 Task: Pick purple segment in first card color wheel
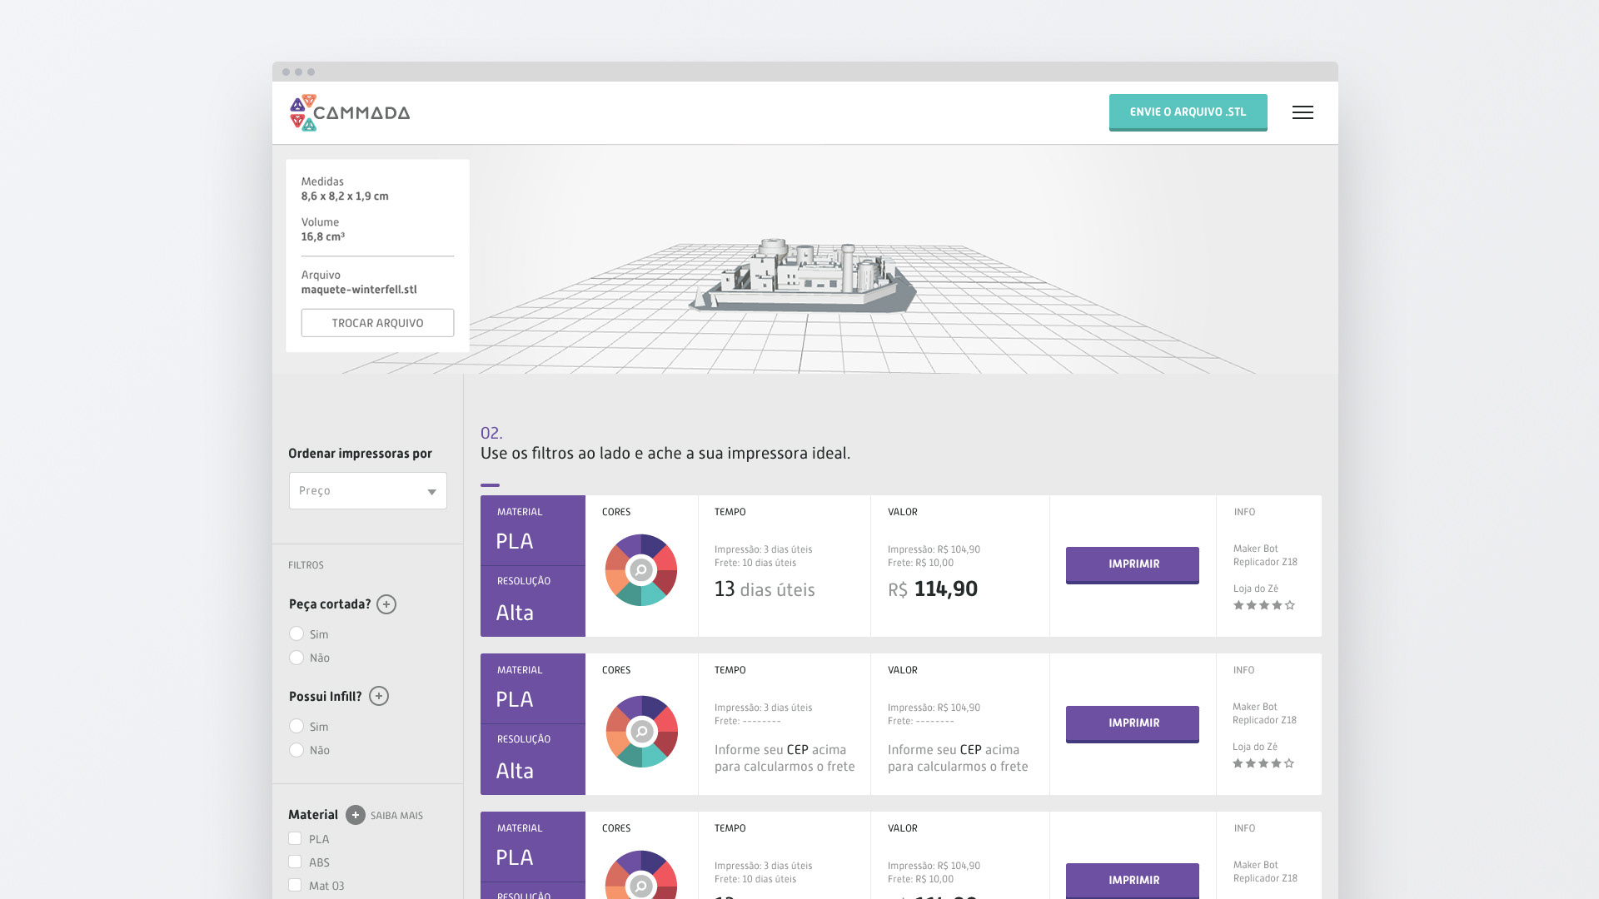tap(630, 545)
